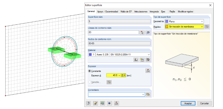Edit stiffness parameters icon next to Rigidez

pos(207,27)
